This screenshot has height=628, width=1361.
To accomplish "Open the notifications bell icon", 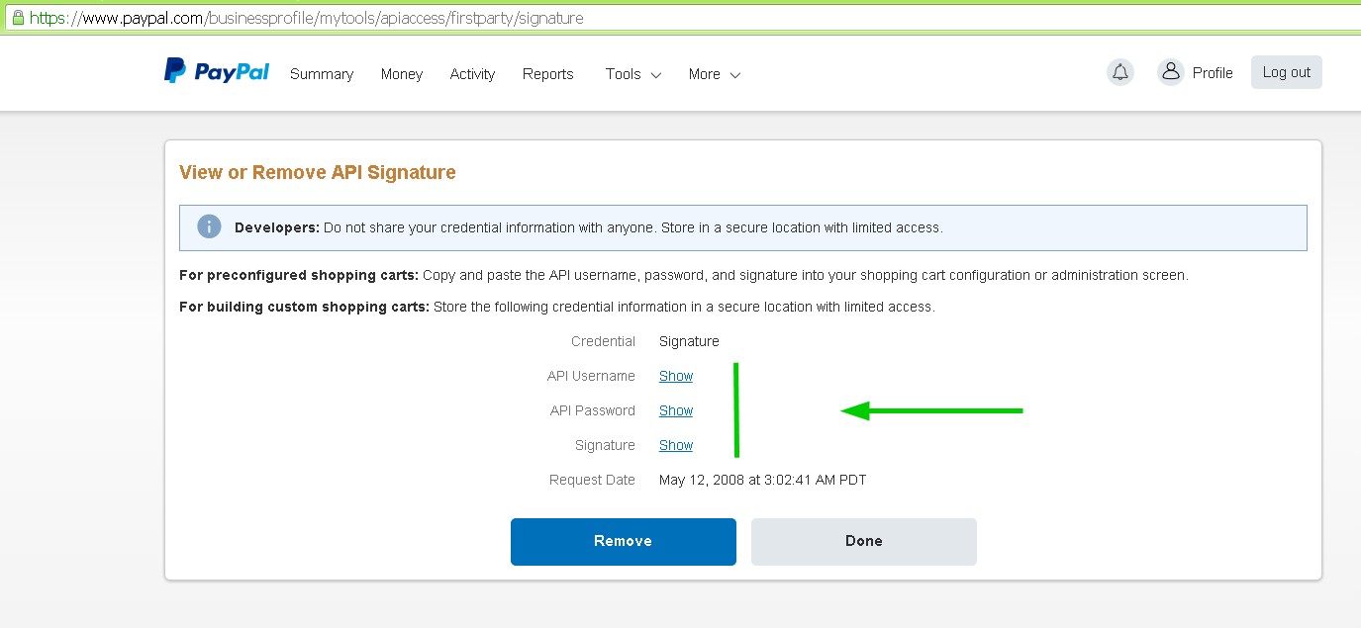I will (x=1120, y=72).
